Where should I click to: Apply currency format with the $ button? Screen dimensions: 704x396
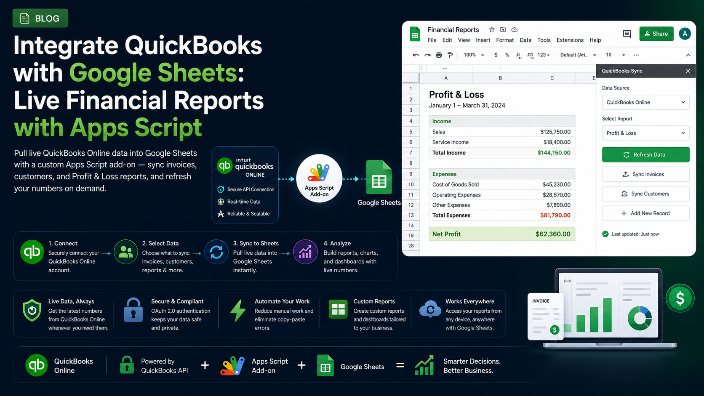[496, 55]
